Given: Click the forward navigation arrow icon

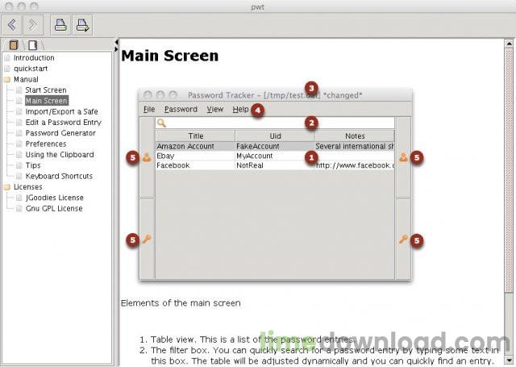Looking at the screenshot, I should tap(32, 25).
